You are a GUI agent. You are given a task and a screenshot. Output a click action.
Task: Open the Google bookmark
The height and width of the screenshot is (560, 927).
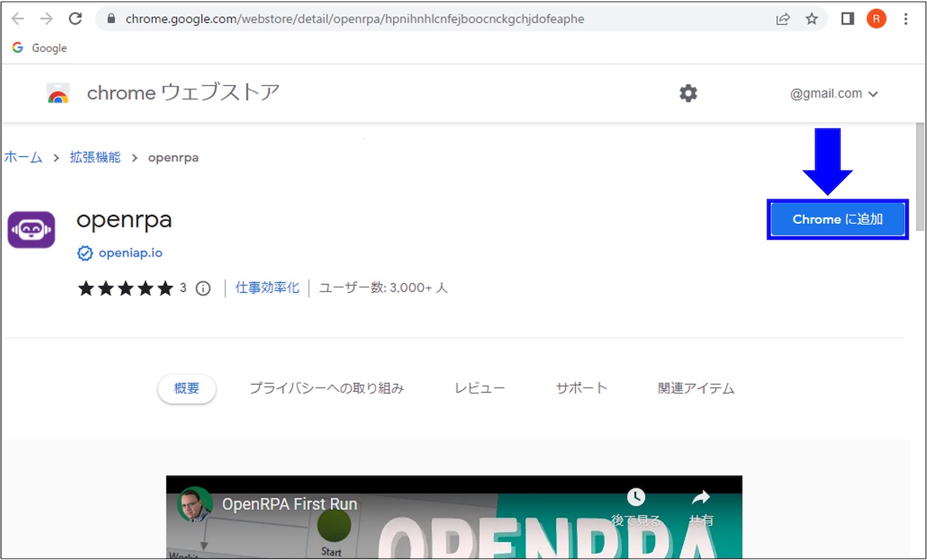[40, 48]
